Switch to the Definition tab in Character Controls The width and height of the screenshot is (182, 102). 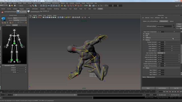click(x=8, y=25)
